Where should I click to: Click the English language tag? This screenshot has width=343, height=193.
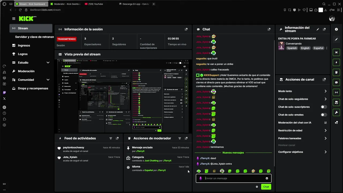(x=305, y=48)
